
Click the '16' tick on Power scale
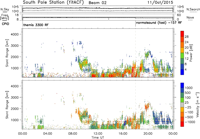pyautogui.click(x=186, y=53)
